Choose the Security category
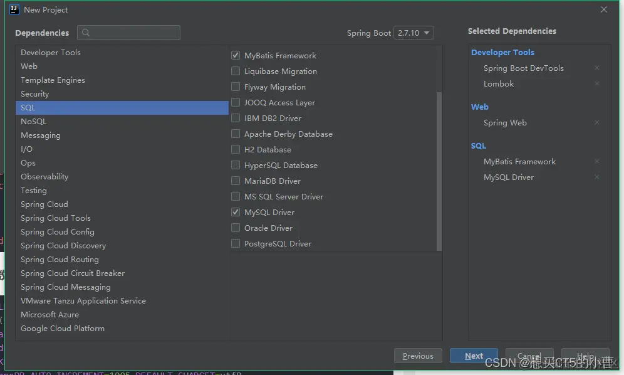The width and height of the screenshot is (624, 375). (122, 94)
